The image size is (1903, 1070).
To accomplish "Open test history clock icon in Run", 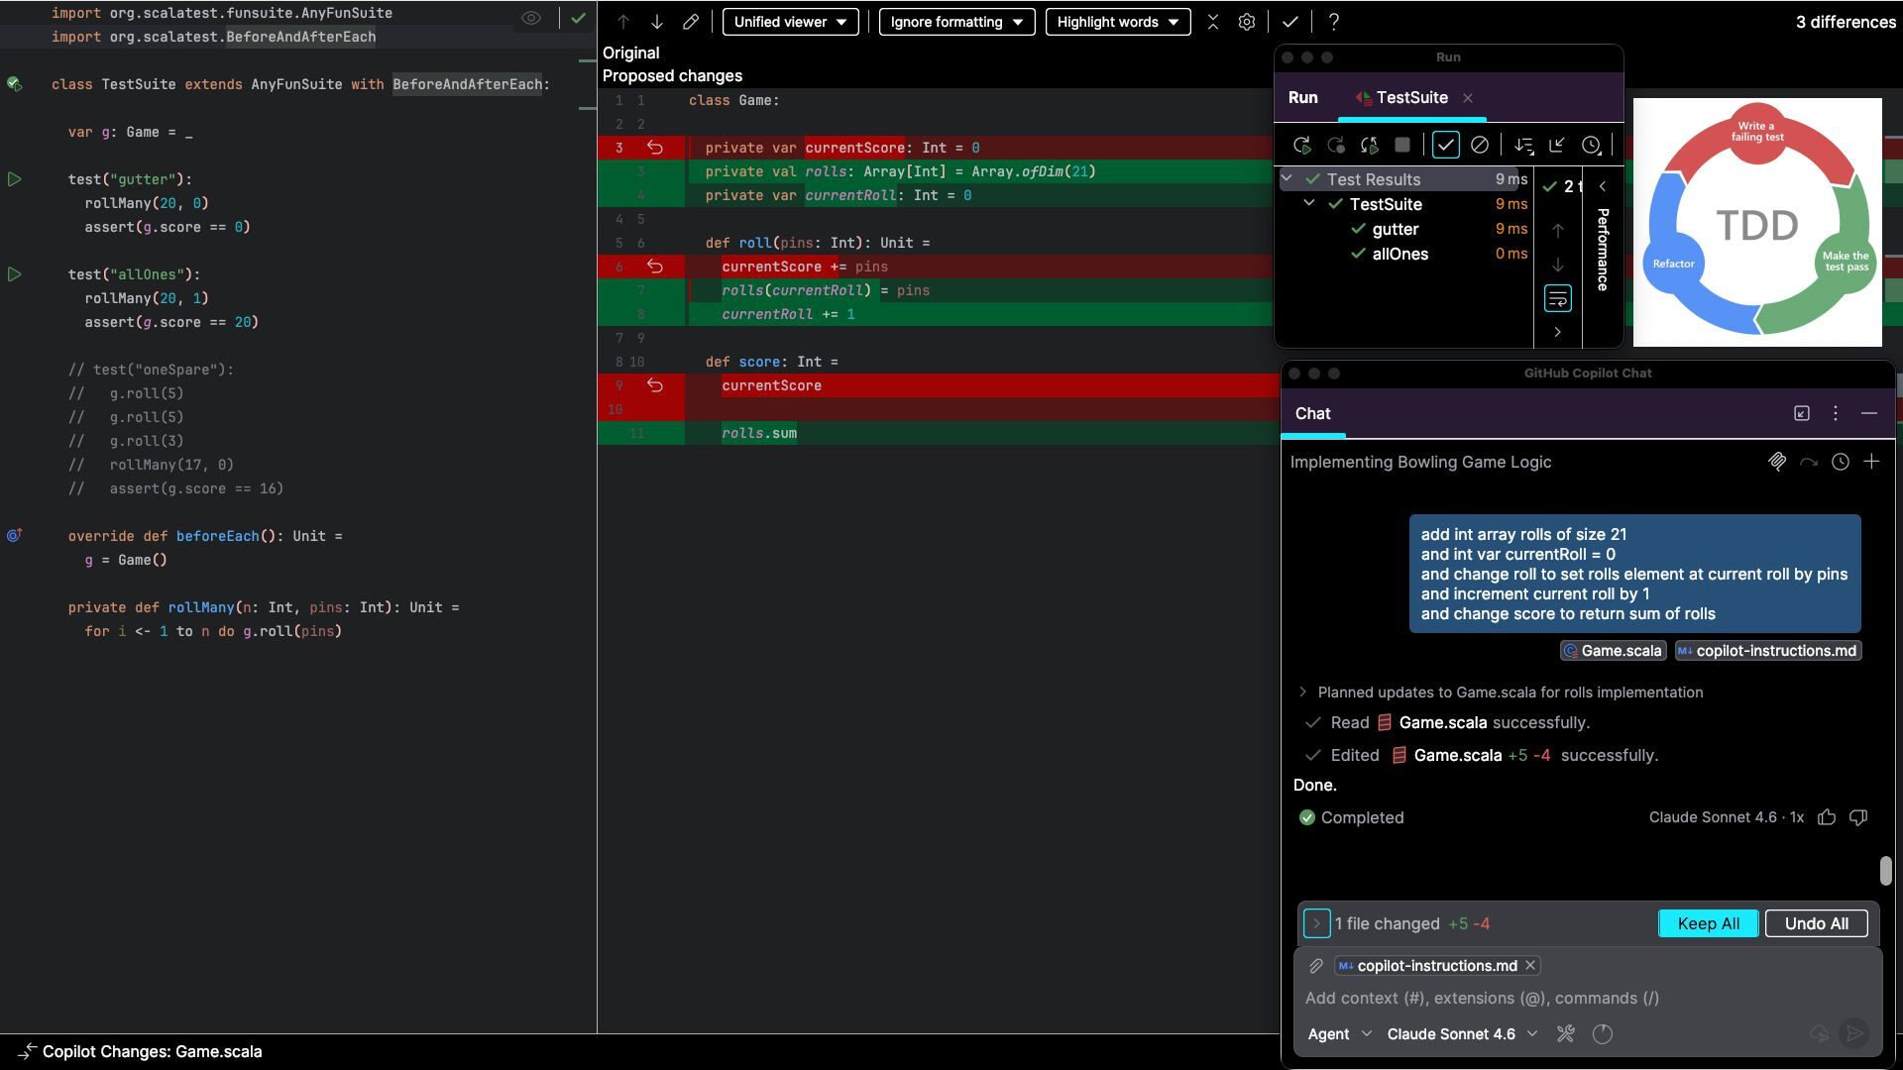I will [x=1591, y=146].
